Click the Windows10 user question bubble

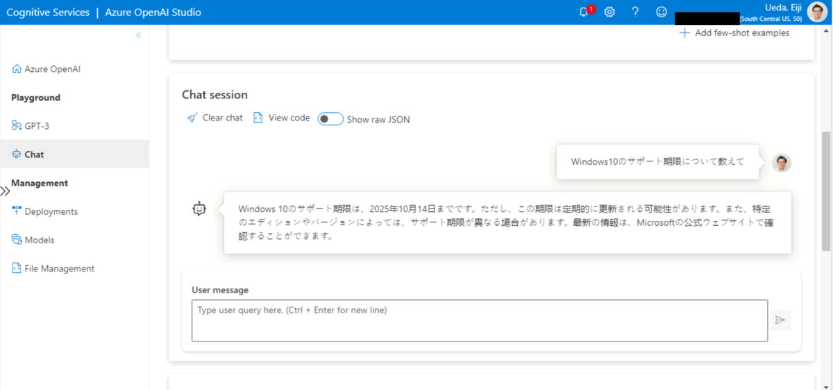(x=657, y=161)
